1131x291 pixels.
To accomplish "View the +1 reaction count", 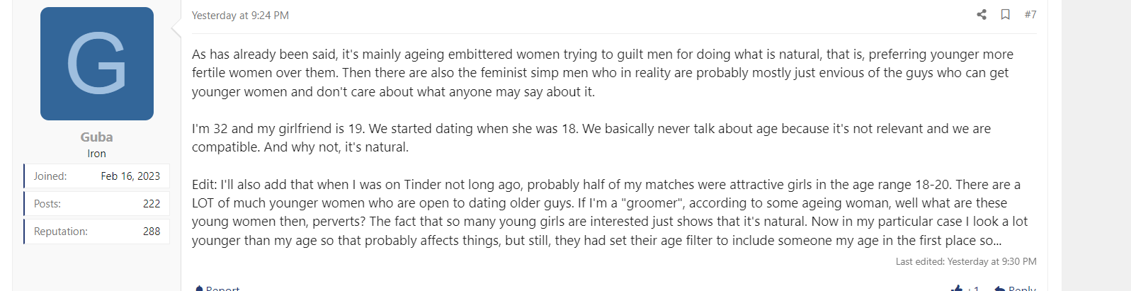I will tap(973, 288).
